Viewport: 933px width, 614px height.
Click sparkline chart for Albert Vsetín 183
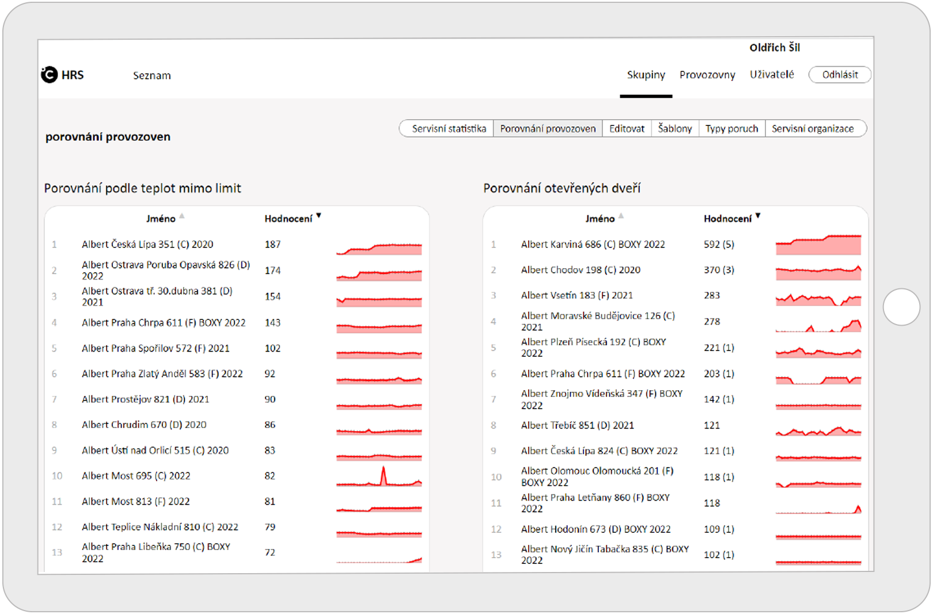coord(818,299)
